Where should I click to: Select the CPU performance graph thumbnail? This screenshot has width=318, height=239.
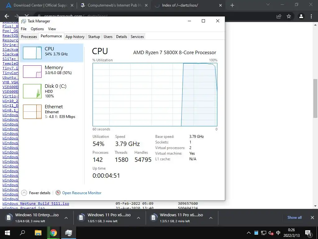coord(32,53)
